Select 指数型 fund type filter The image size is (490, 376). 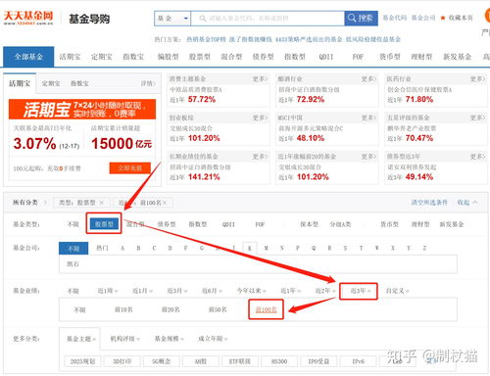(198, 224)
